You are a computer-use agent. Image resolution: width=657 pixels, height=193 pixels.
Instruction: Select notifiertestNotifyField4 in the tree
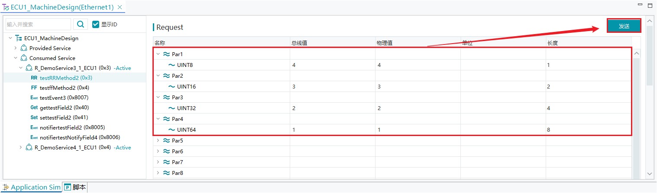(x=80, y=137)
